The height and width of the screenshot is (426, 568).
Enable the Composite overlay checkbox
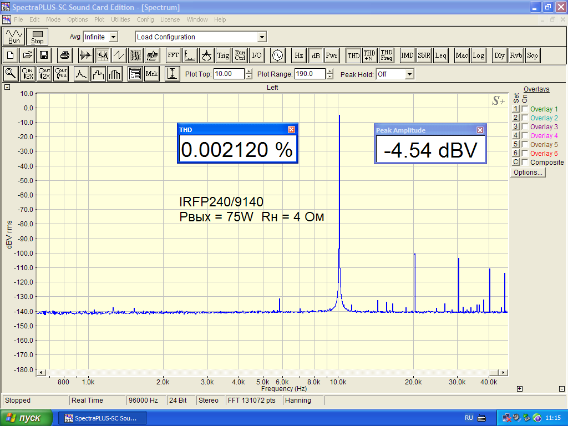[x=525, y=163]
